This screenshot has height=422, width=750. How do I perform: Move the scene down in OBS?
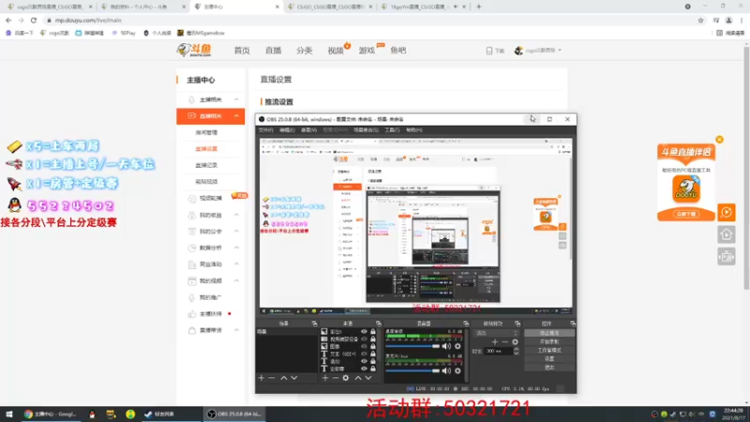[294, 378]
